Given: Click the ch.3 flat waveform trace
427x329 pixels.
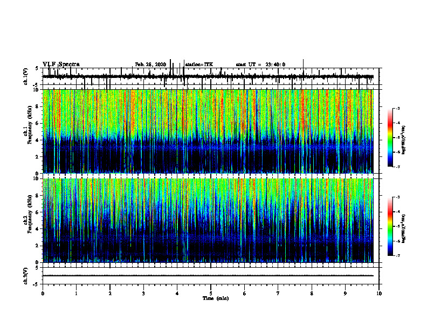Looking at the screenshot, I should point(208,276).
